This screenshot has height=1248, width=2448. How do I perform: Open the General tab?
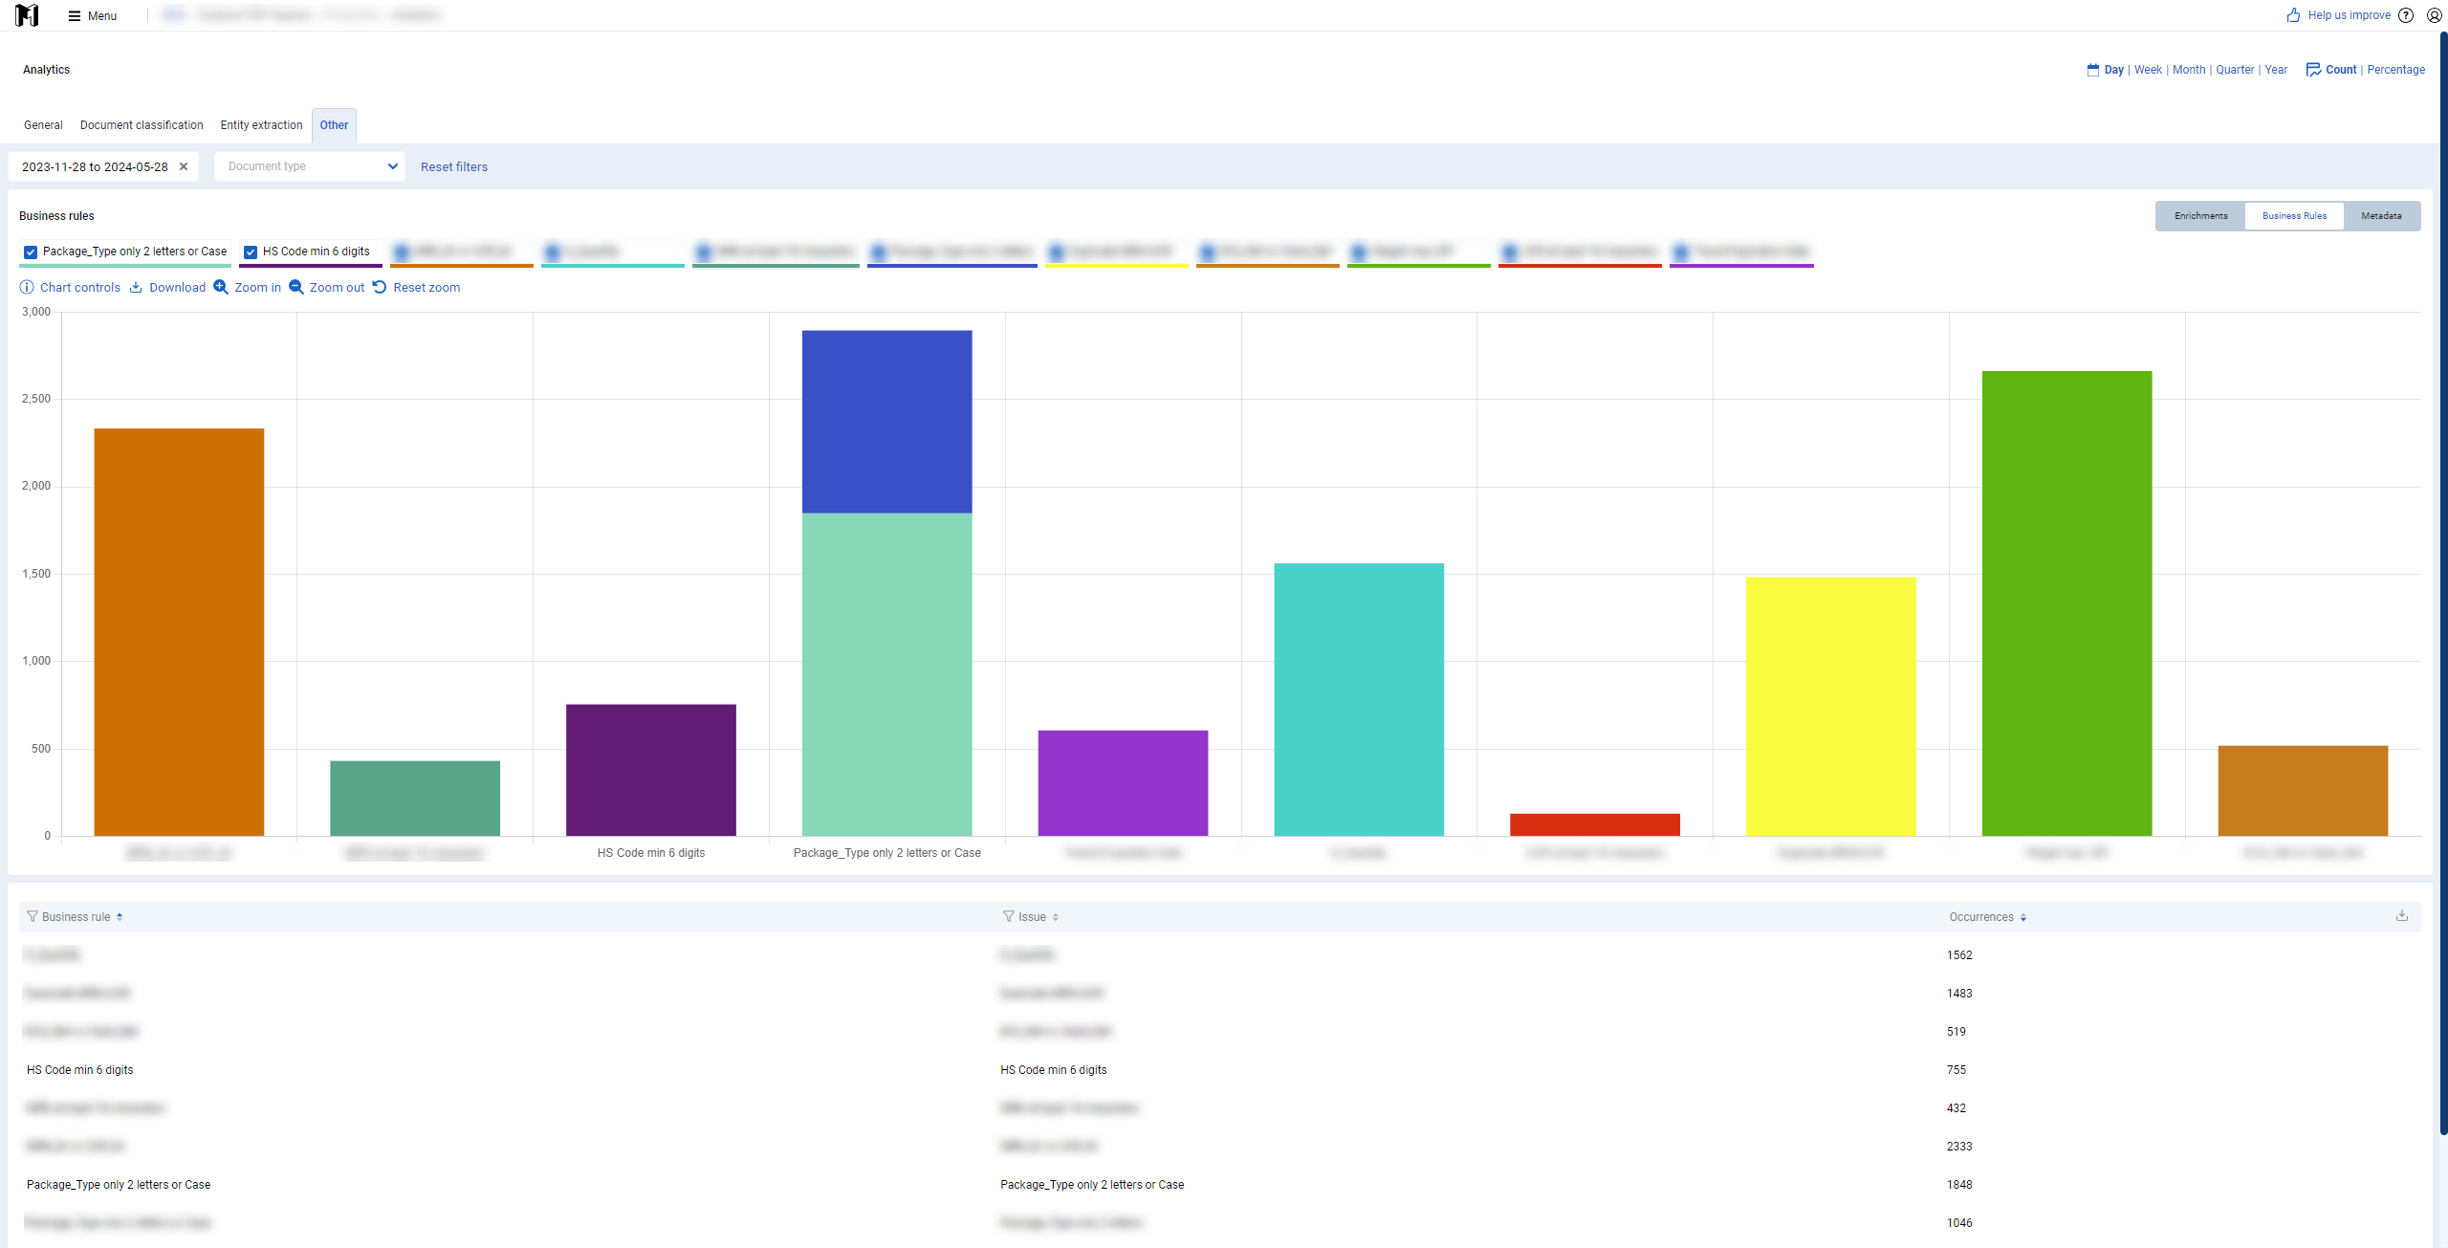(43, 125)
